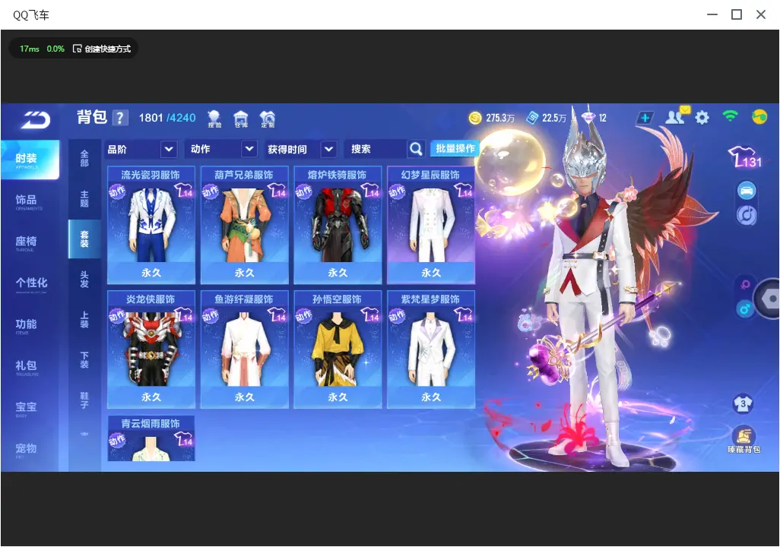
Task: Select the 流光瓷羽服饰 outfit card
Action: (151, 225)
